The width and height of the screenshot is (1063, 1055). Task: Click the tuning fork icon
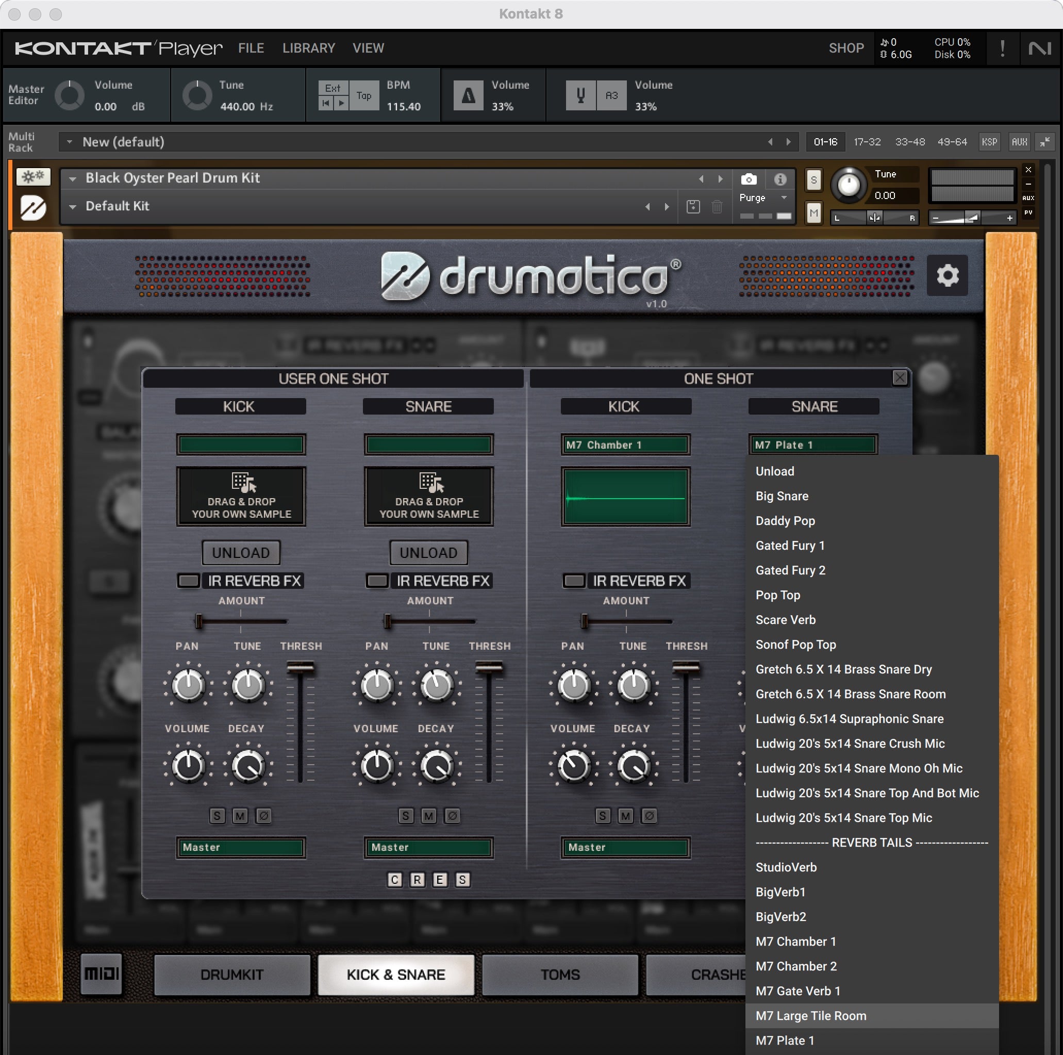coord(580,96)
